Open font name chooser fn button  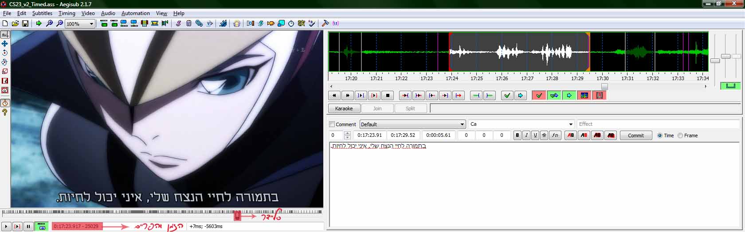pos(555,135)
